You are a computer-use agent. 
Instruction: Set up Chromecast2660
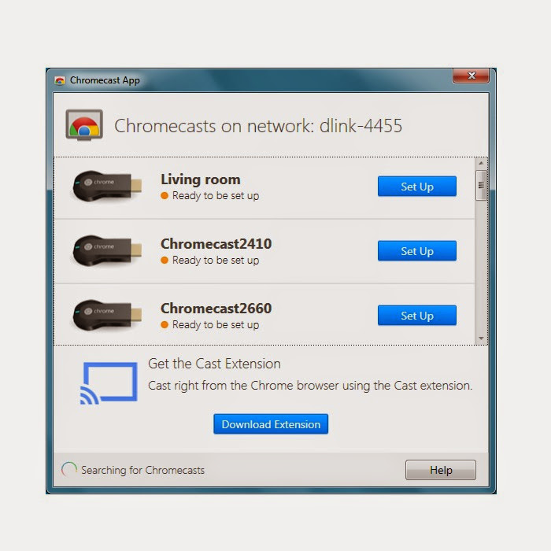pyautogui.click(x=417, y=315)
